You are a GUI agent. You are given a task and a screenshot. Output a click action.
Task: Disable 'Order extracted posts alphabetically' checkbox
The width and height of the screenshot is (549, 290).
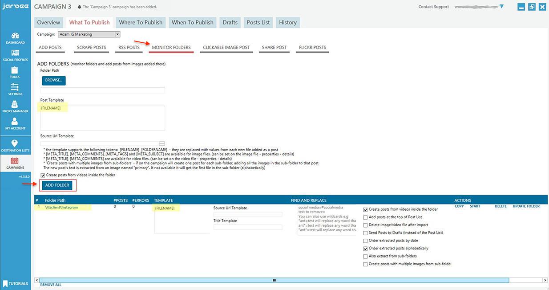366,248
